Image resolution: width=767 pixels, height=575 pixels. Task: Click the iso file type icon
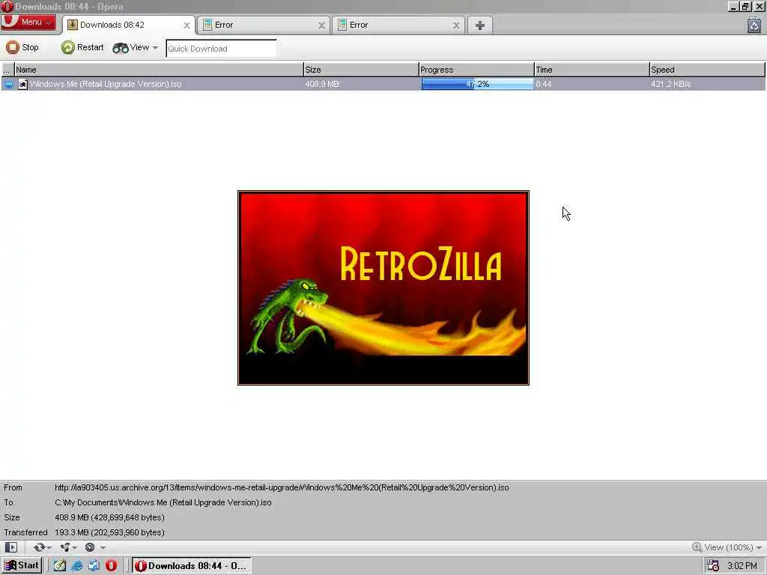[22, 84]
